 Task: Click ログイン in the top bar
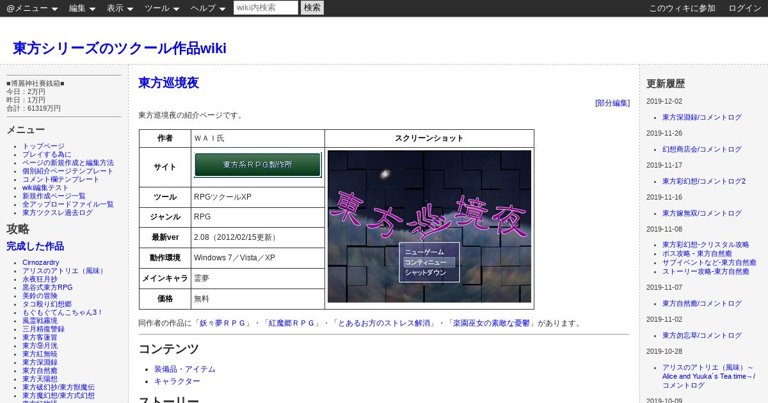pyautogui.click(x=745, y=8)
